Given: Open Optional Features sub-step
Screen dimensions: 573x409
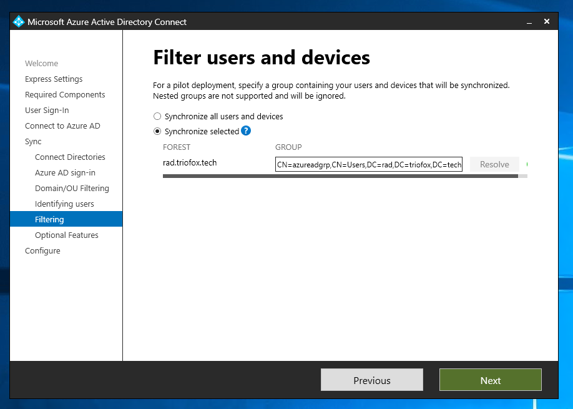Looking at the screenshot, I should point(67,235).
